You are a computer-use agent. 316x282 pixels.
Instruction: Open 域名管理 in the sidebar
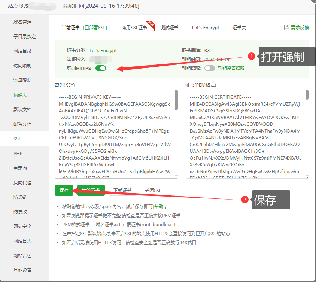pyautogui.click(x=22, y=22)
